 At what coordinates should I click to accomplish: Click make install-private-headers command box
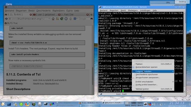47,54
